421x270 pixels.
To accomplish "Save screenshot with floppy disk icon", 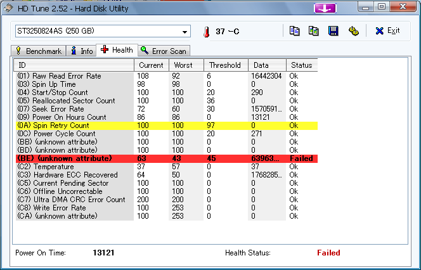I will [x=334, y=31].
